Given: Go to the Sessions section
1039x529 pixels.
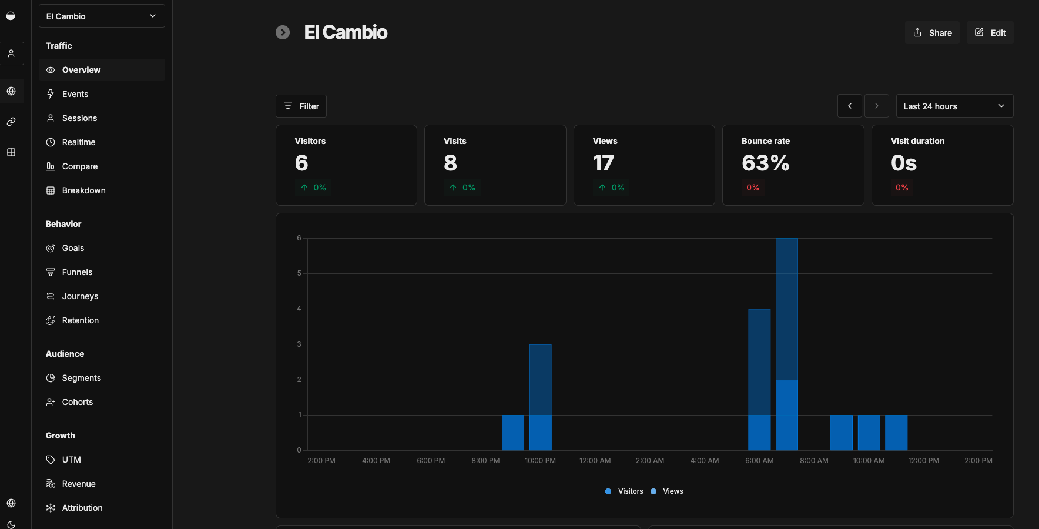Looking at the screenshot, I should (79, 118).
